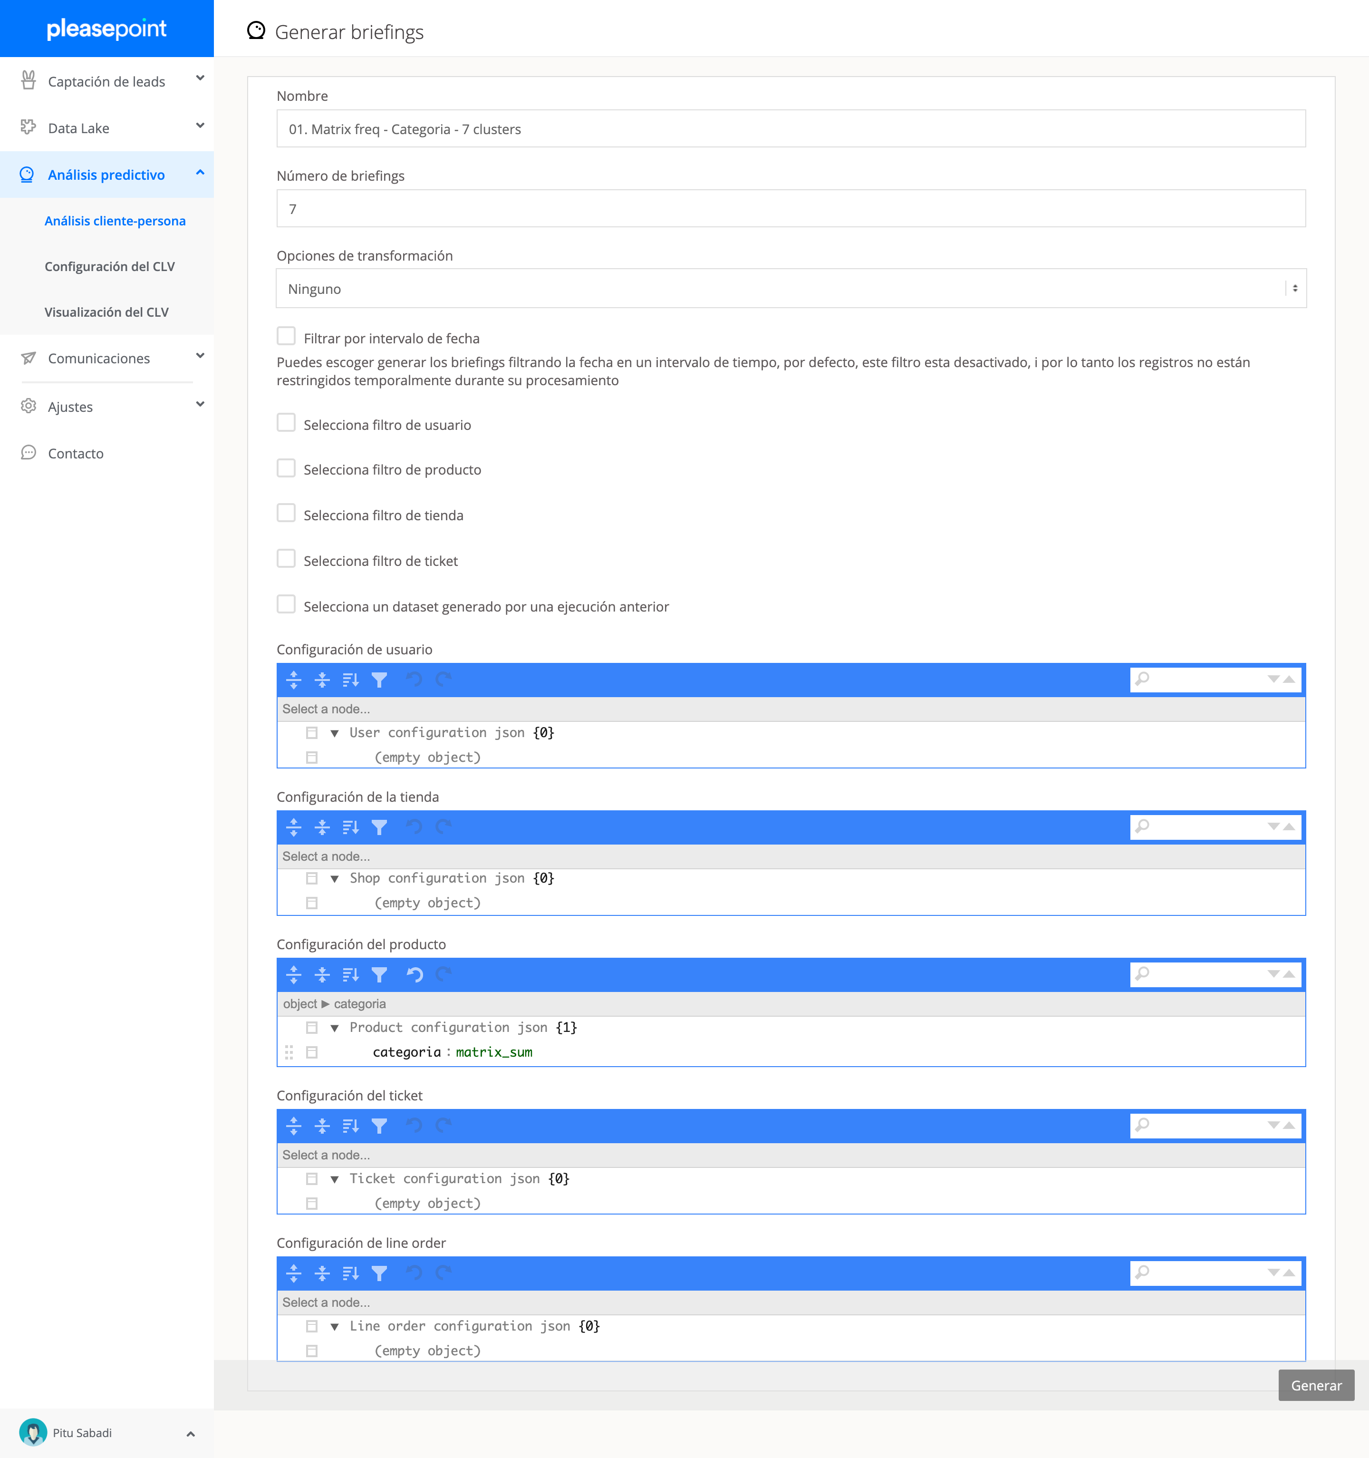Viewport: 1369px width, 1458px height.
Task: Click previous-result arrow in Line order search
Action: tap(1288, 1273)
